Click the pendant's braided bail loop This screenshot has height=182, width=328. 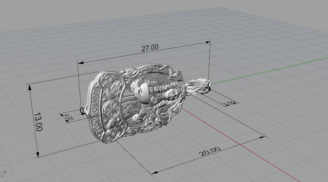pyautogui.click(x=199, y=86)
